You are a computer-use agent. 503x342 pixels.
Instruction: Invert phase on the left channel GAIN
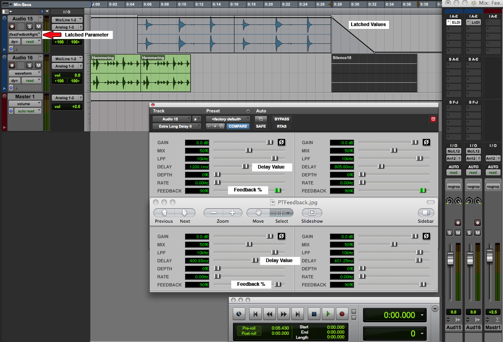click(281, 142)
